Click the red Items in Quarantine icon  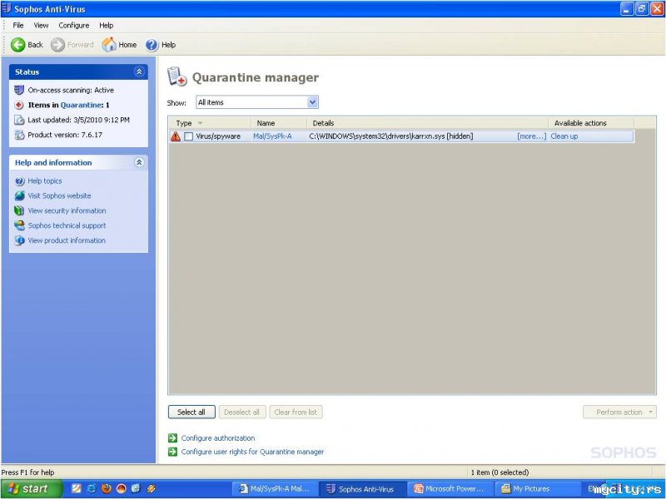pyautogui.click(x=18, y=105)
